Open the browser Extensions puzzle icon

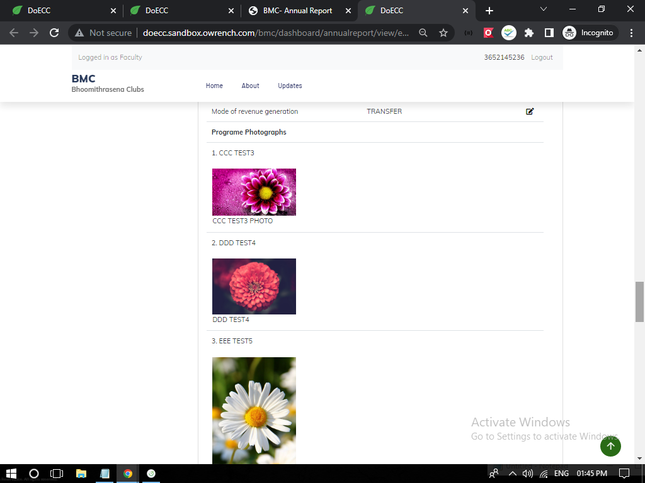click(529, 33)
